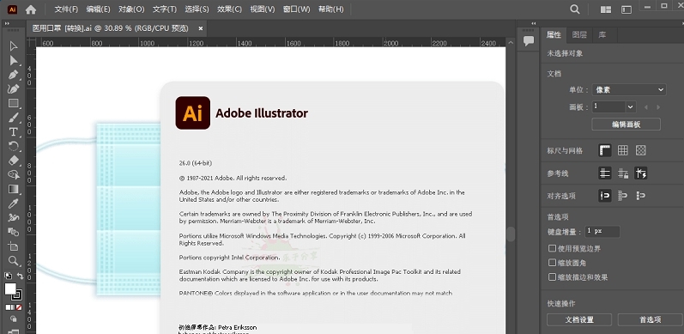The width and height of the screenshot is (684, 334).
Task: Open the 帮助(H) menu
Action: pos(330,9)
